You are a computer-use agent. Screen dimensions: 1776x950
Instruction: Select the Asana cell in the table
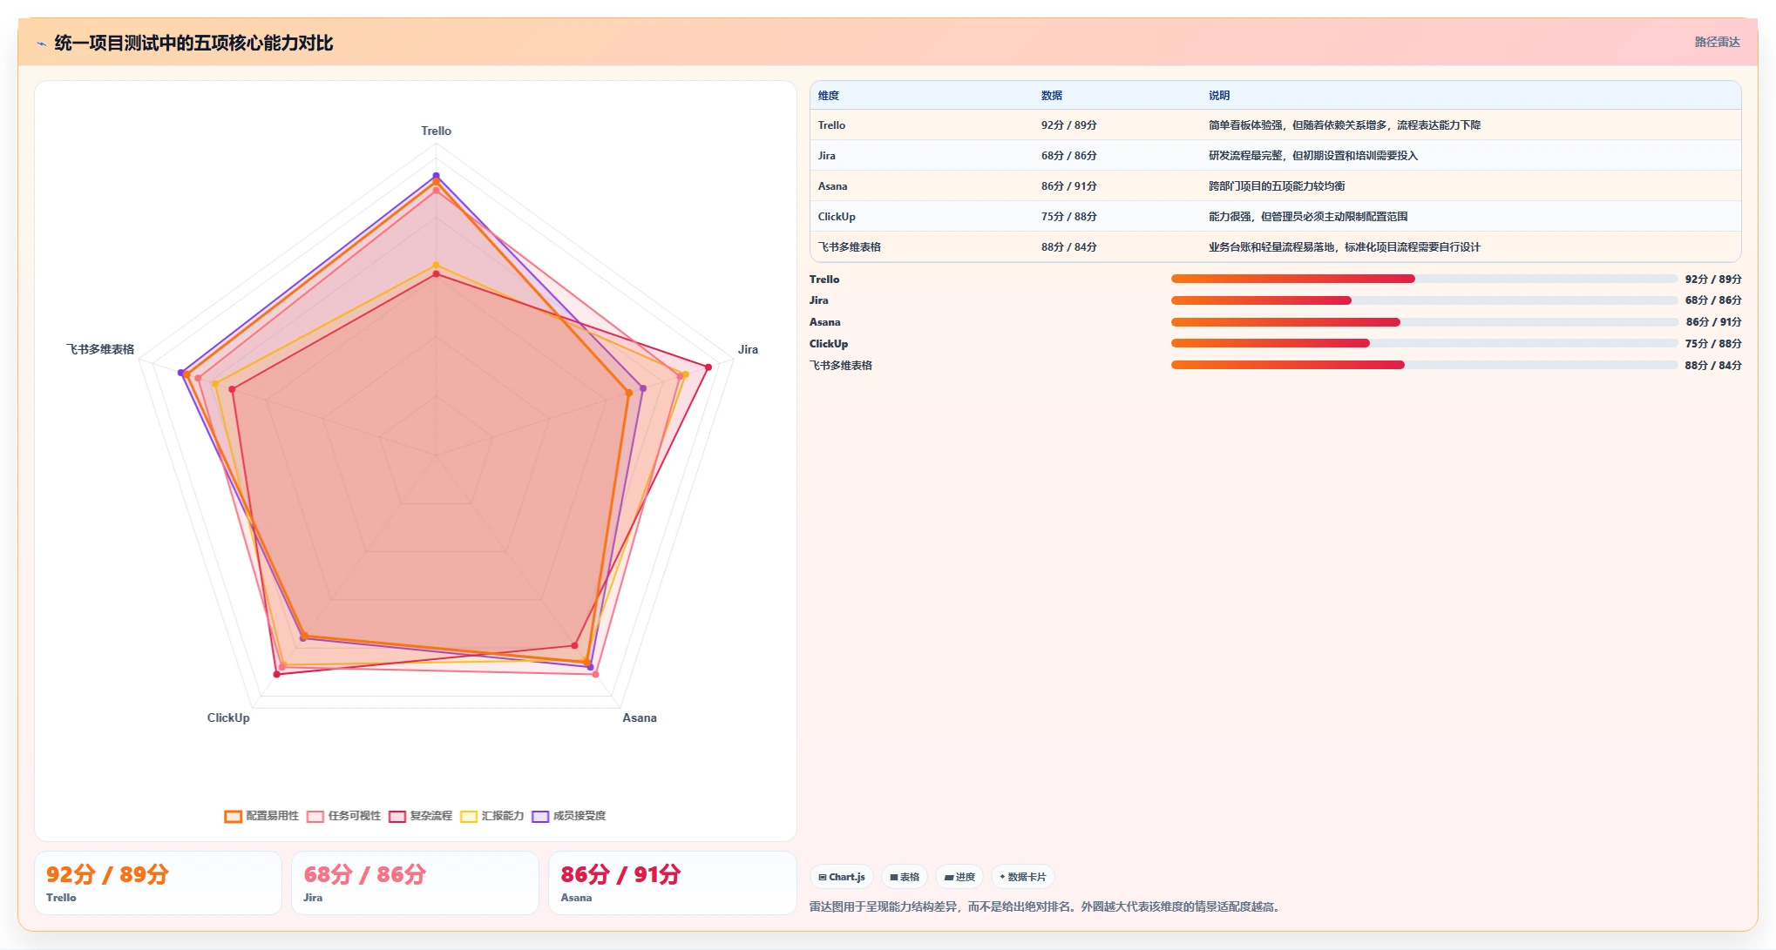(x=833, y=186)
